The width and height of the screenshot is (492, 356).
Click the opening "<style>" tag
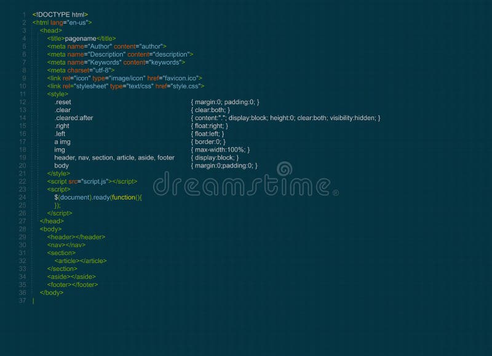58,94
